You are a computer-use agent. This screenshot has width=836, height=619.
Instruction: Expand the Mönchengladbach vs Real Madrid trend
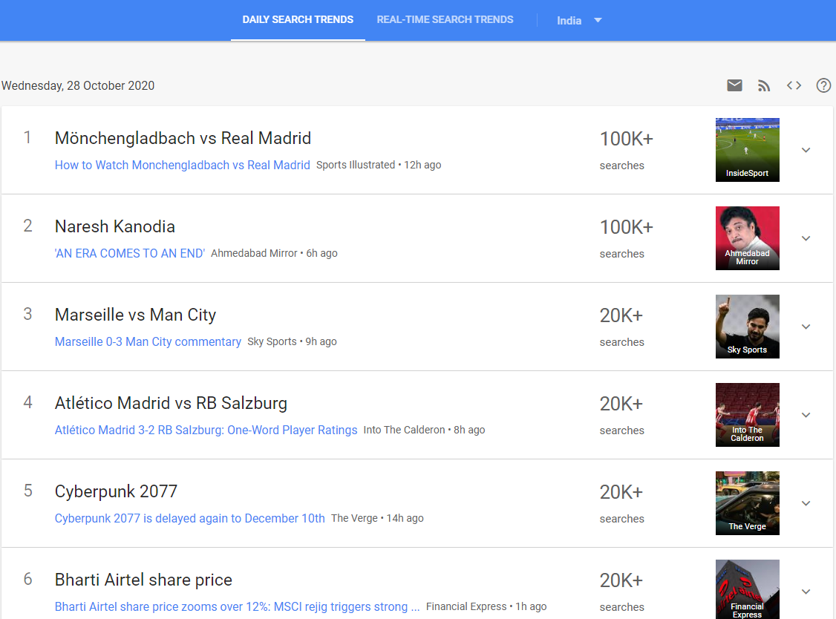pyautogui.click(x=806, y=150)
